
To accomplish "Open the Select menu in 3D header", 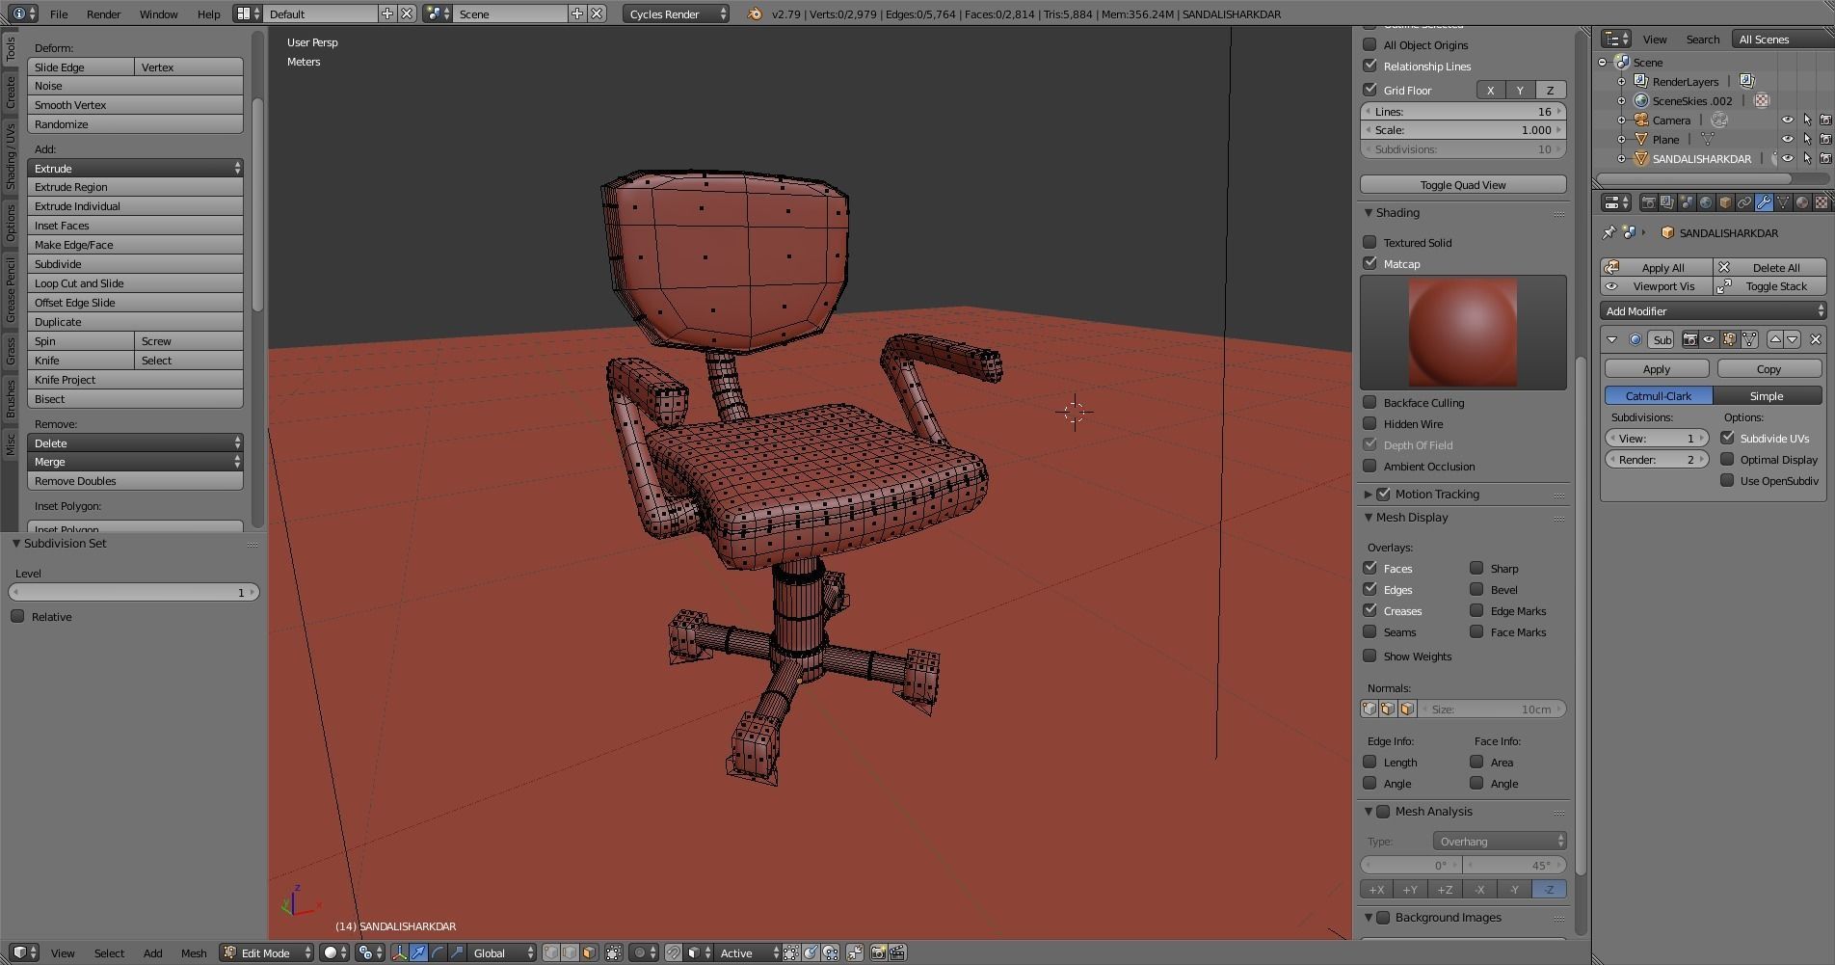I will point(109,952).
